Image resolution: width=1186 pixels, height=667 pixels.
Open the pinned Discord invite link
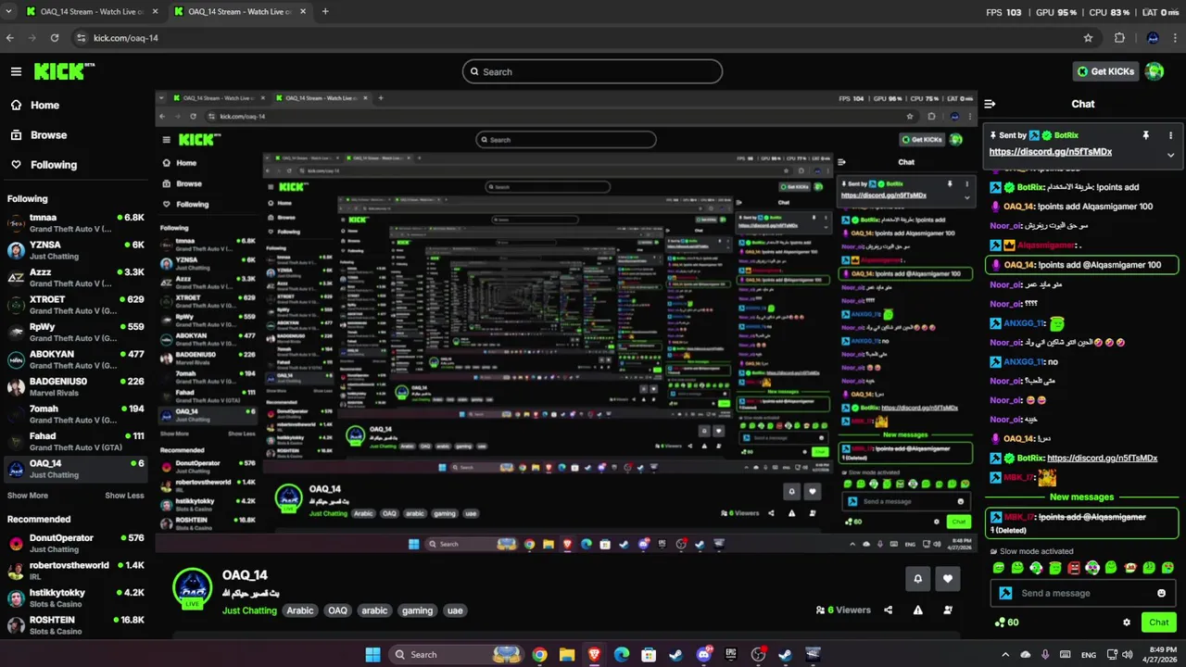[1050, 152]
